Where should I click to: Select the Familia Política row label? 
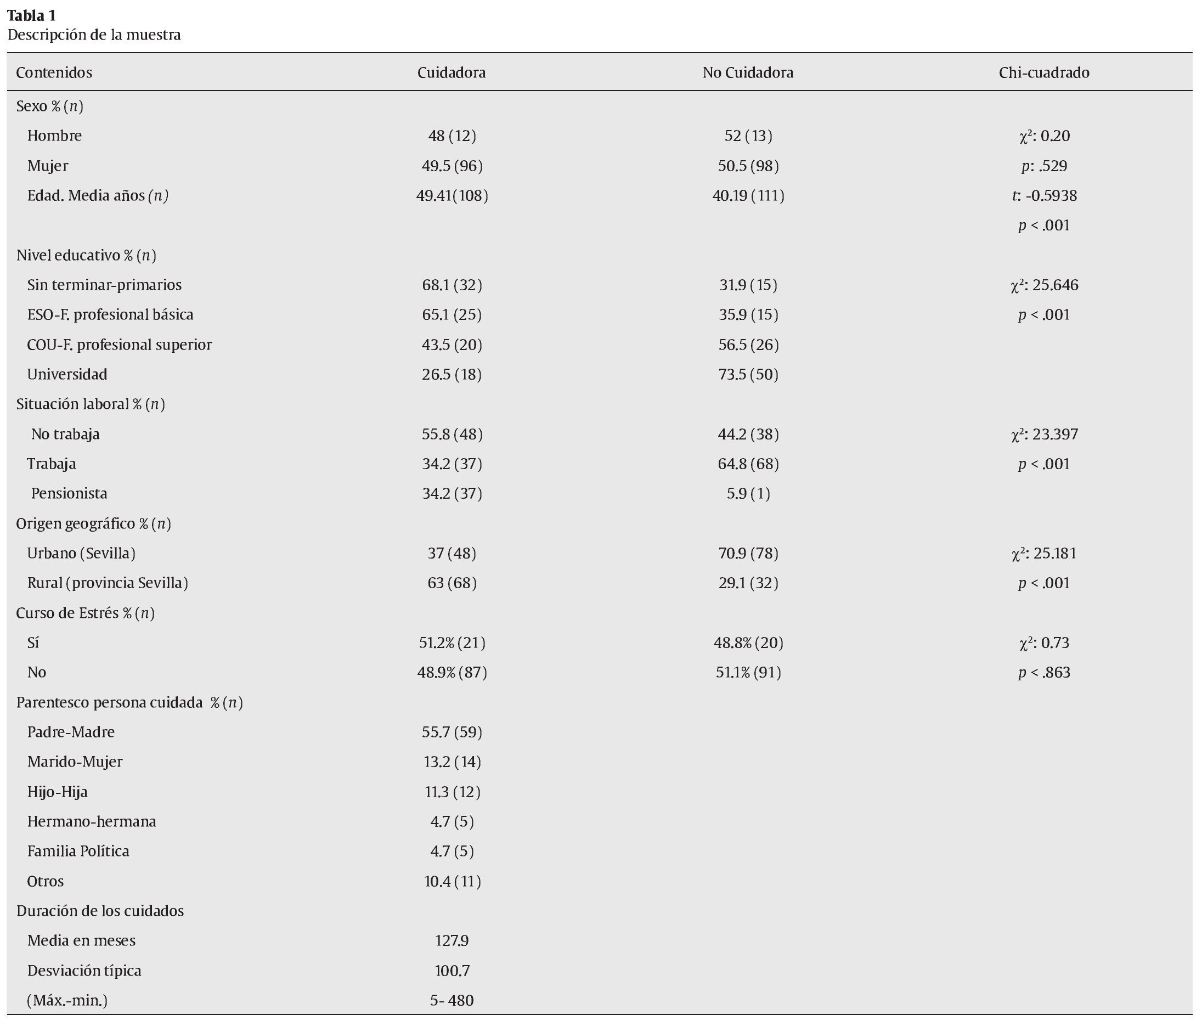click(78, 851)
